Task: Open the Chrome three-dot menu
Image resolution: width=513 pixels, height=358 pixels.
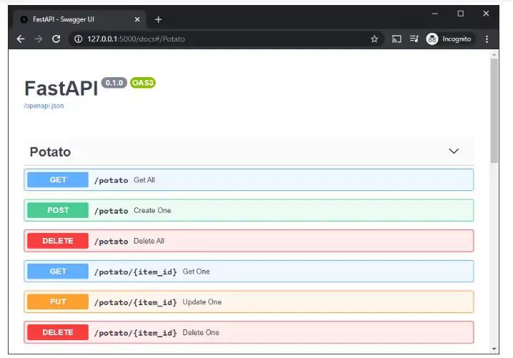Action: (x=487, y=39)
